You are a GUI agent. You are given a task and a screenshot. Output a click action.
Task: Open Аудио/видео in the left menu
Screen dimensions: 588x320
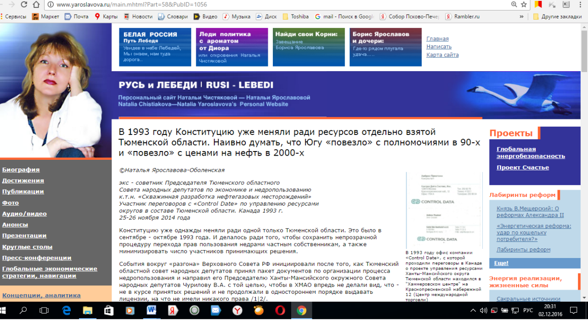point(24,214)
